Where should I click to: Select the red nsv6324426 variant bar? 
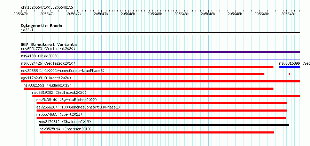coord(147,67)
